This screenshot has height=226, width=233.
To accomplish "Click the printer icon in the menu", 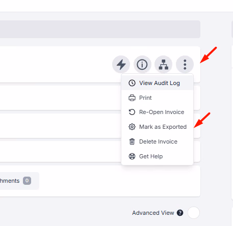I will click(132, 98).
